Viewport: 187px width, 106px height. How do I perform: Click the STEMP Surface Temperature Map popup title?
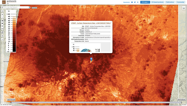tap(91, 23)
